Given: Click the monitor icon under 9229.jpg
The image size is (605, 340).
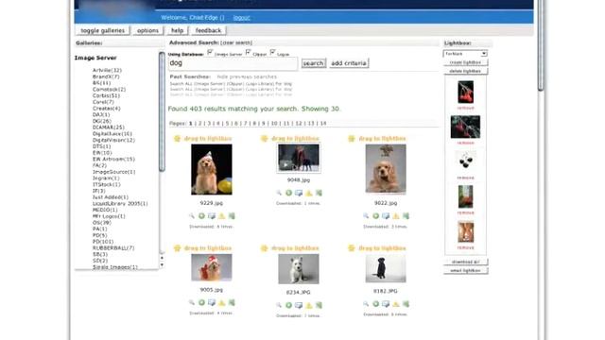Looking at the screenshot, I should coord(212,216).
